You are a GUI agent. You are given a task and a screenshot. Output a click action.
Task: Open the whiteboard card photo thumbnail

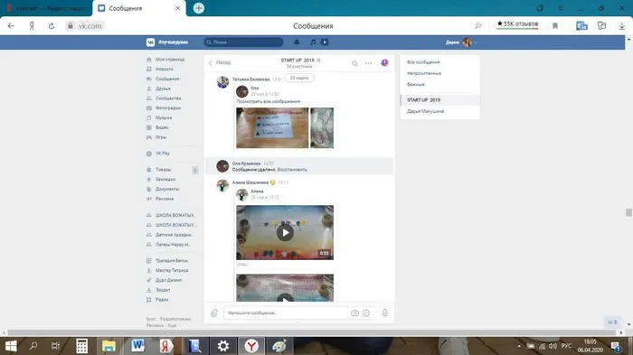coord(272,128)
